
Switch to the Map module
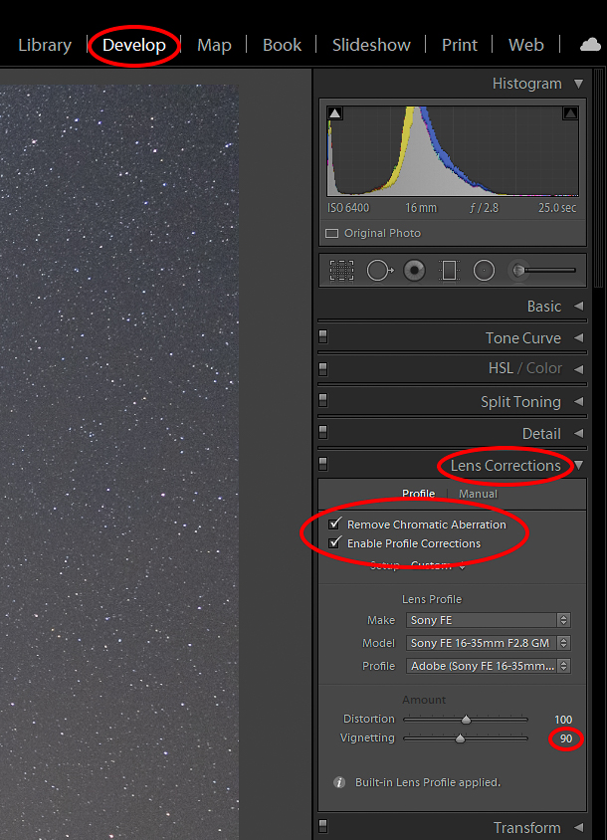coord(214,45)
